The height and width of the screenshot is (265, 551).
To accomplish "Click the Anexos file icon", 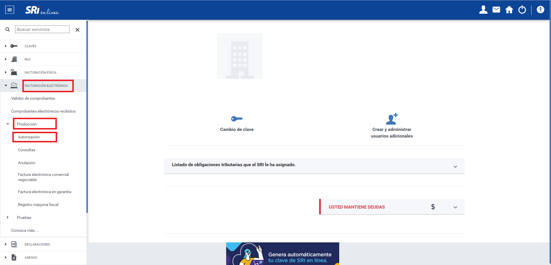I will [14, 257].
